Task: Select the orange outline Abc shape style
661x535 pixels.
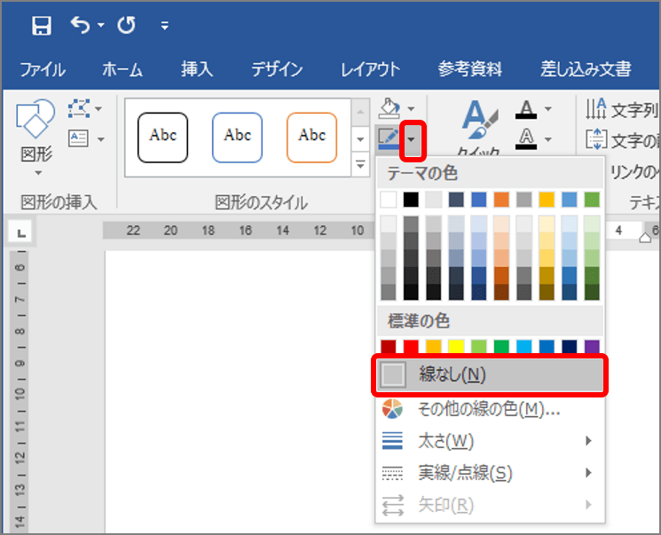Action: (x=312, y=138)
